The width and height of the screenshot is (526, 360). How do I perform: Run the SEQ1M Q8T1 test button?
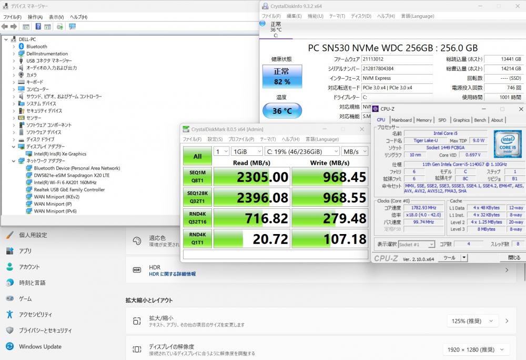198,177
